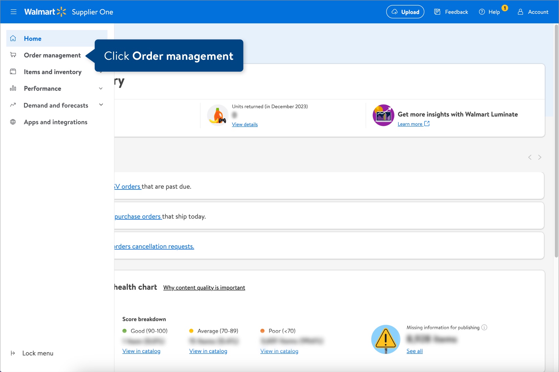Click the Performance bar-chart icon
Screen dimensions: 559x372
[x=13, y=88]
